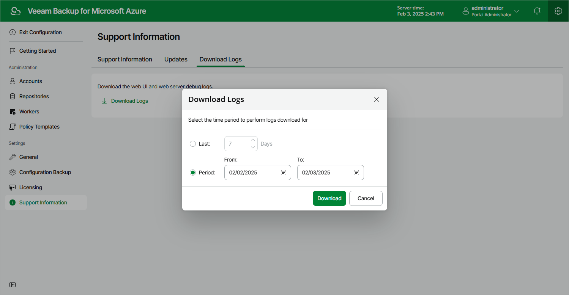Switch to the Support Information tab

point(125,59)
